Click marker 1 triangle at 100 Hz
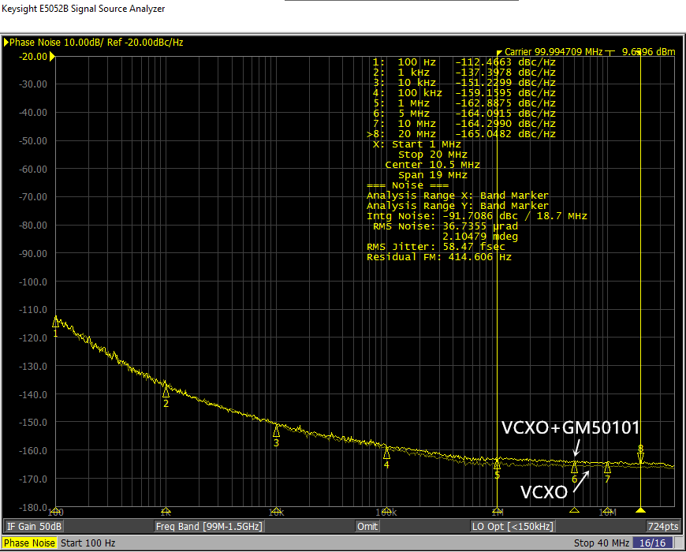Viewport: 686px width, 552px height. [x=56, y=322]
